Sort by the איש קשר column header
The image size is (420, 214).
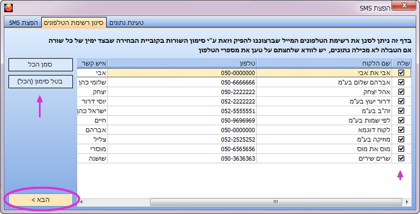point(92,63)
